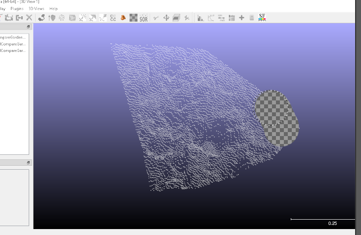
Task: Select the second CompareGar tree entry
Action: pyautogui.click(x=13, y=44)
